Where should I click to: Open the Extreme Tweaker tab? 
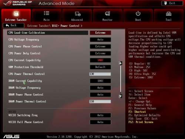[x=16, y=16]
